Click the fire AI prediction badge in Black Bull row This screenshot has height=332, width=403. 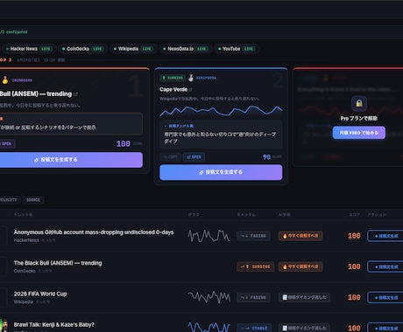pyautogui.click(x=300, y=266)
